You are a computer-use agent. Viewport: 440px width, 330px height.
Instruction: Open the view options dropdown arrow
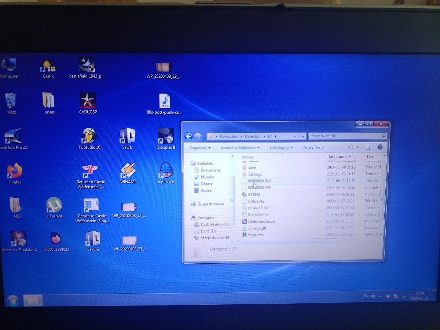pyautogui.click(x=358, y=147)
